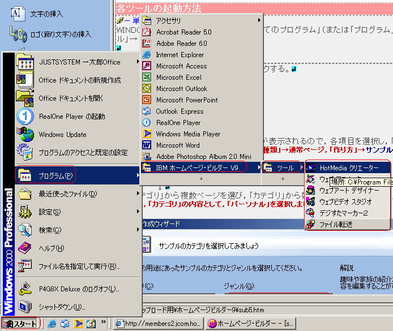Click シャットダウン in Start menu
Screen dimensions: 393x331
pyautogui.click(x=61, y=307)
